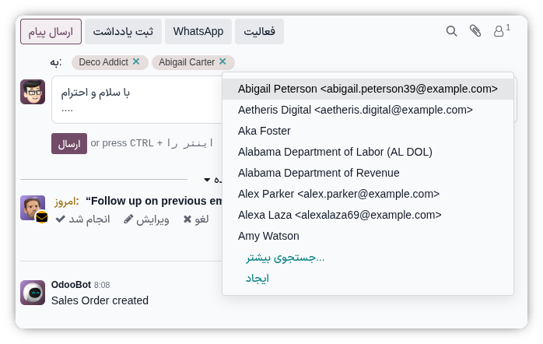Screen dimensions: 543x344
Task: Open the OdooBot avatar
Action: pos(33,293)
